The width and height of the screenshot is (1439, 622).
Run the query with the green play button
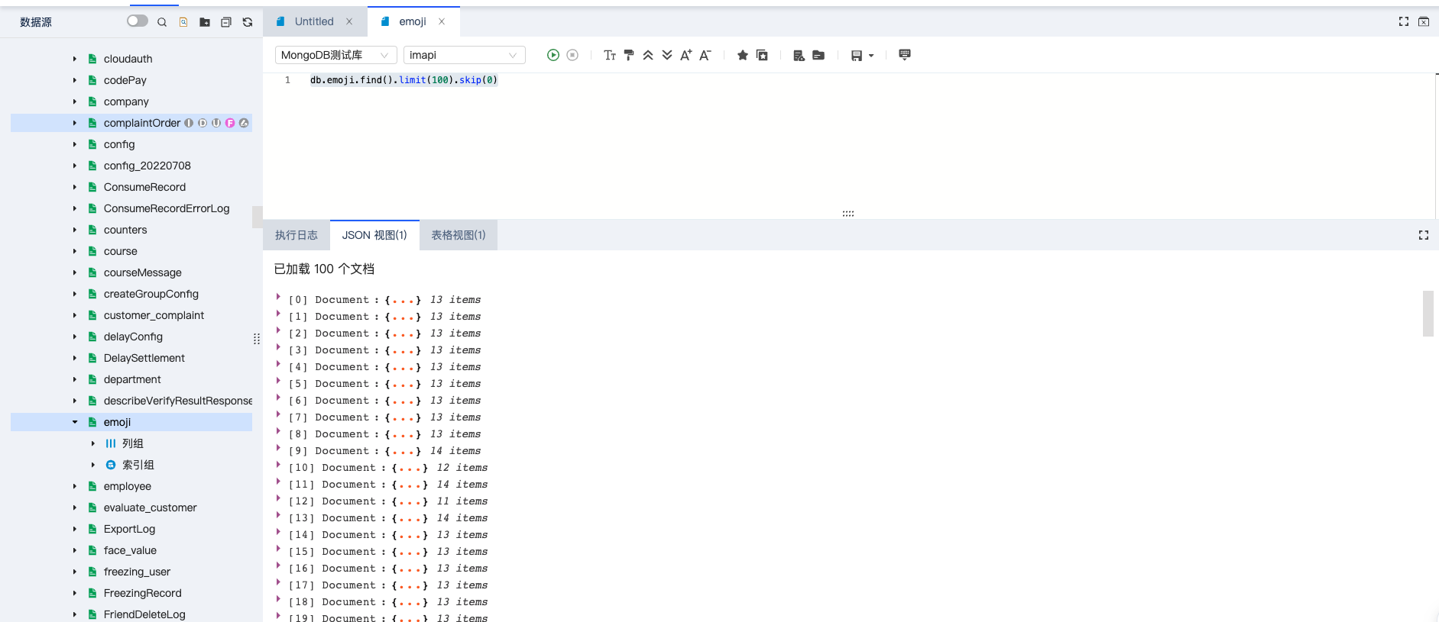553,55
